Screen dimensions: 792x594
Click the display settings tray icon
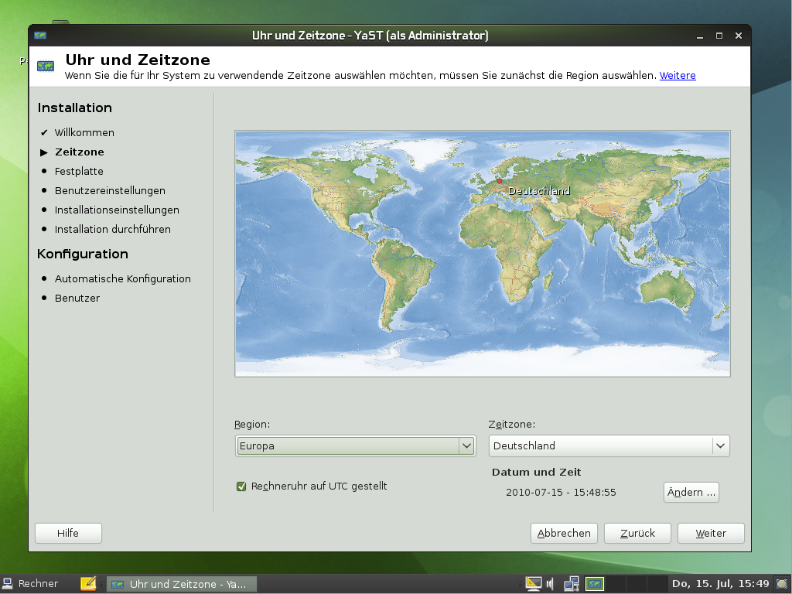coord(534,583)
